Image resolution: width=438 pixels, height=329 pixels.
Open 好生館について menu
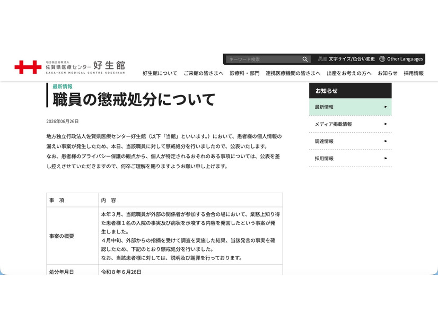click(160, 73)
